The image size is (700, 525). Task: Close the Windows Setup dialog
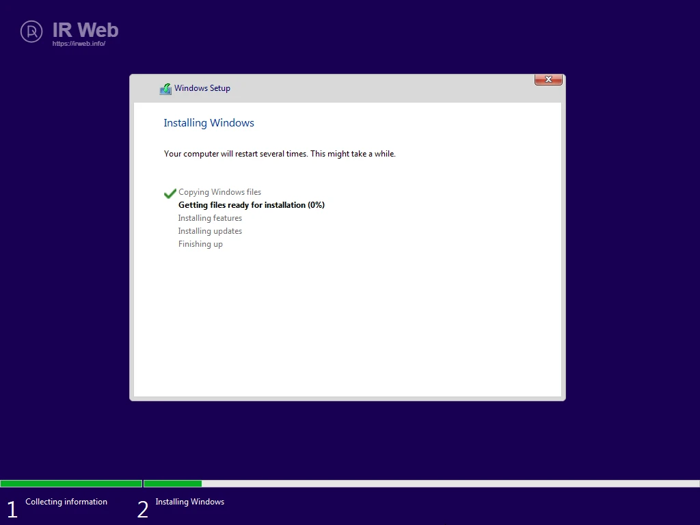548,80
